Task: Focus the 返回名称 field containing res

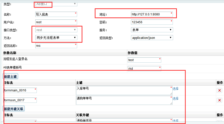Action: tap(56, 46)
